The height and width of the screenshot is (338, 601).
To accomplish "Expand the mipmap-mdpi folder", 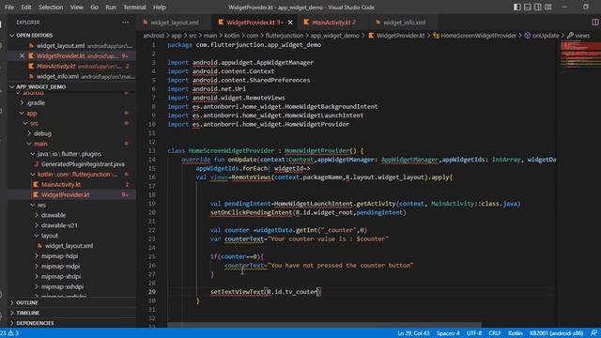I will click(72, 266).
